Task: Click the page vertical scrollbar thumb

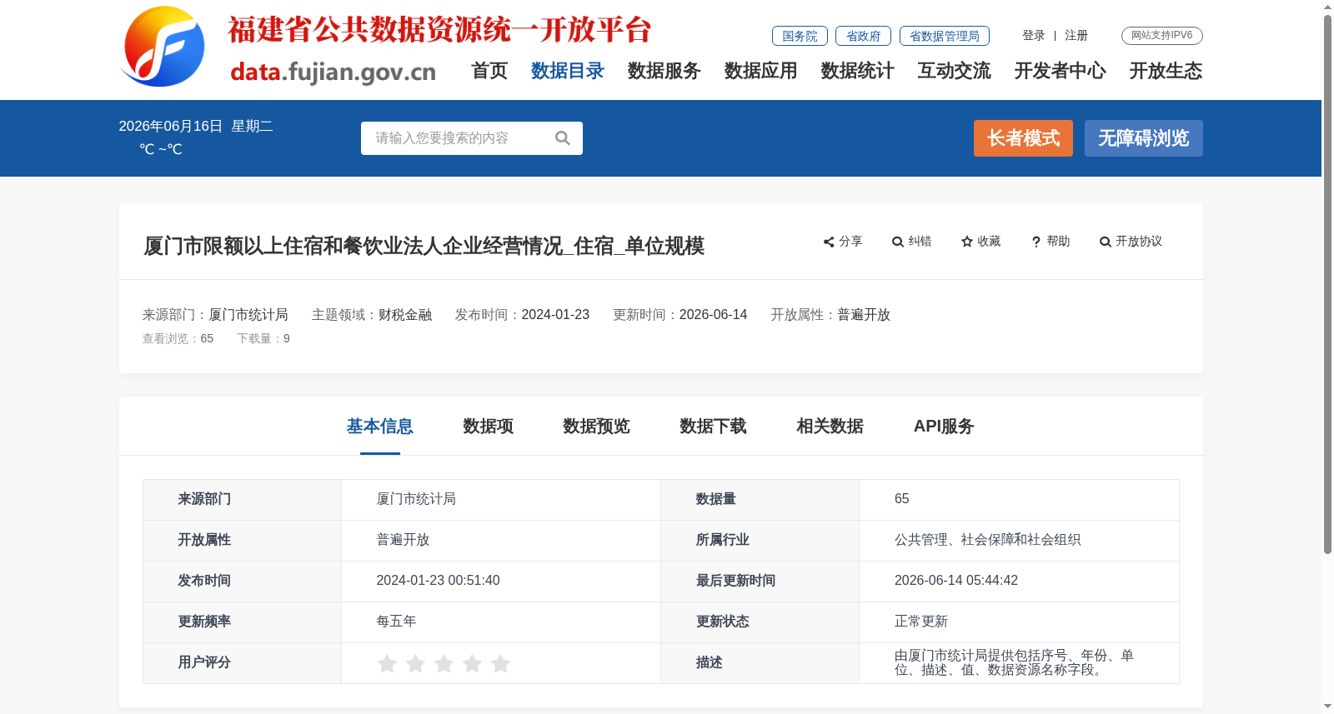Action: pos(1327,283)
